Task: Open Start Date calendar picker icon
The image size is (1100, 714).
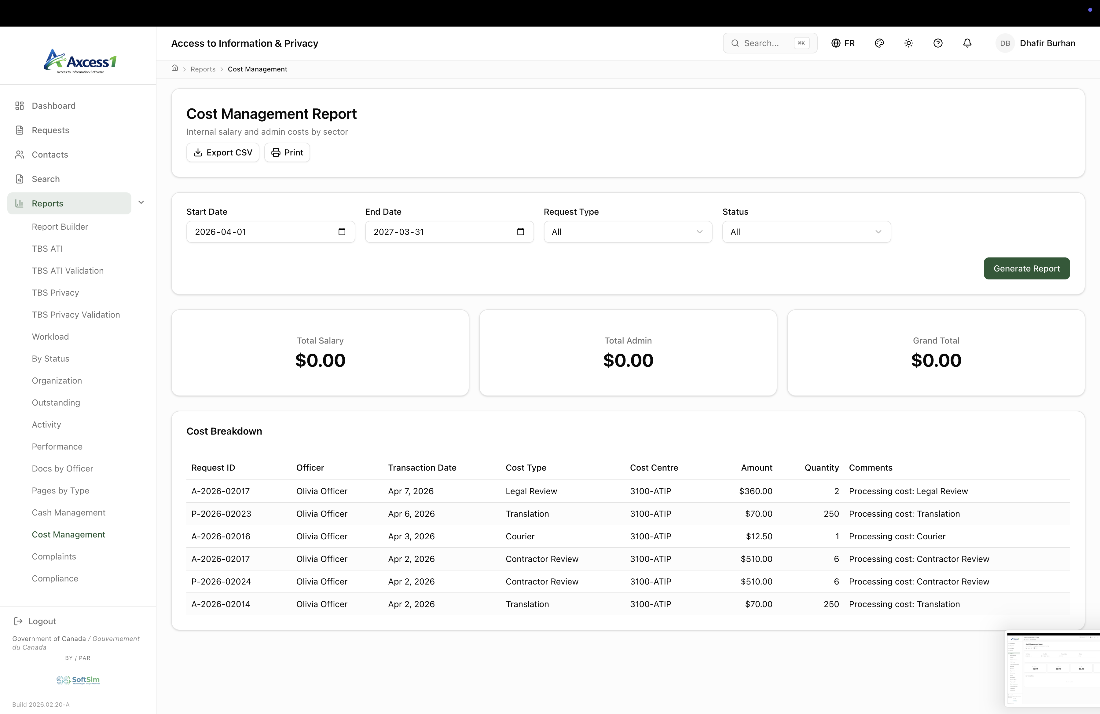Action: [x=342, y=232]
